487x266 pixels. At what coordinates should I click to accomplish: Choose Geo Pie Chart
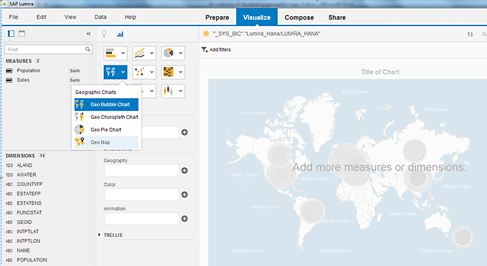pos(107,130)
